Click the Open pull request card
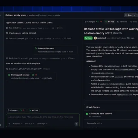Screen dimensions: 138x138 [55, 50]
